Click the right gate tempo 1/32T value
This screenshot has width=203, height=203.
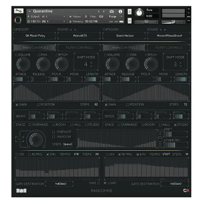tap(166, 154)
